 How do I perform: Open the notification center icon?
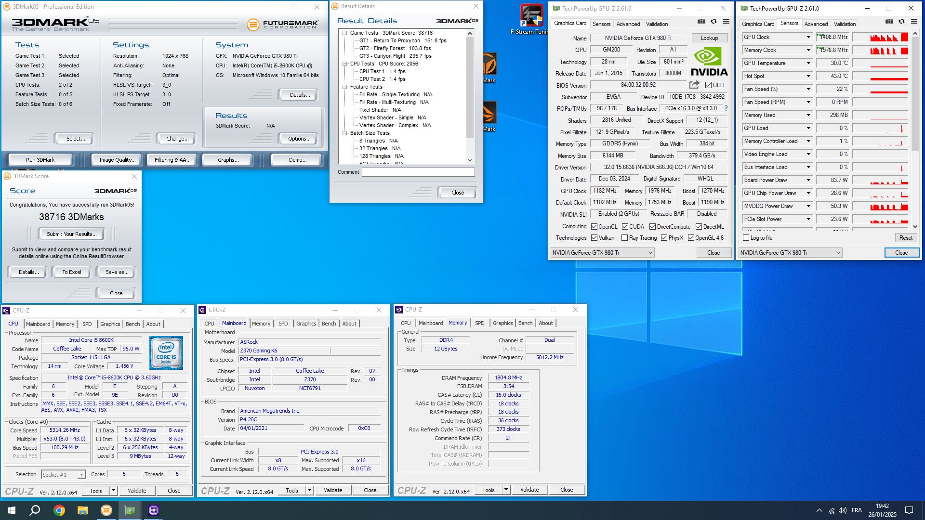click(x=909, y=510)
